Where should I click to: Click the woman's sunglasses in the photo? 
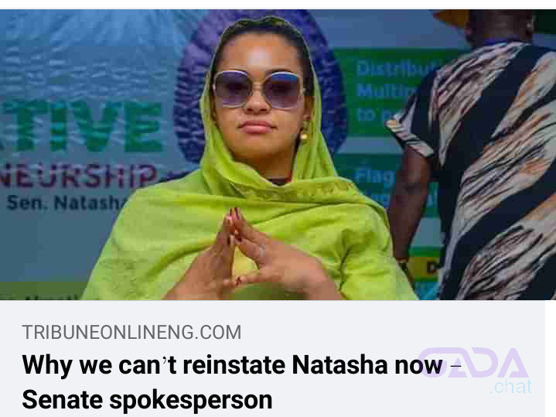coord(258,89)
